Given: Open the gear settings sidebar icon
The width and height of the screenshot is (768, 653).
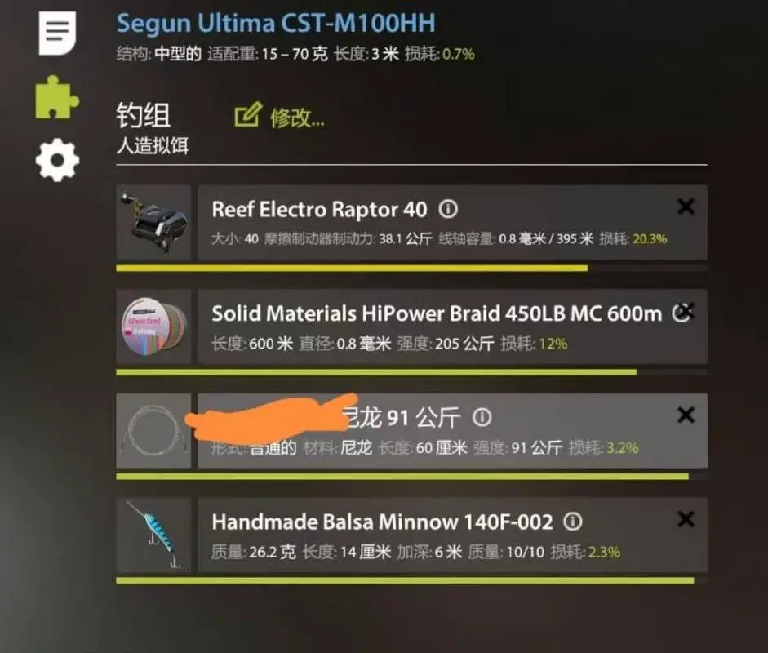Looking at the screenshot, I should pyautogui.click(x=57, y=160).
